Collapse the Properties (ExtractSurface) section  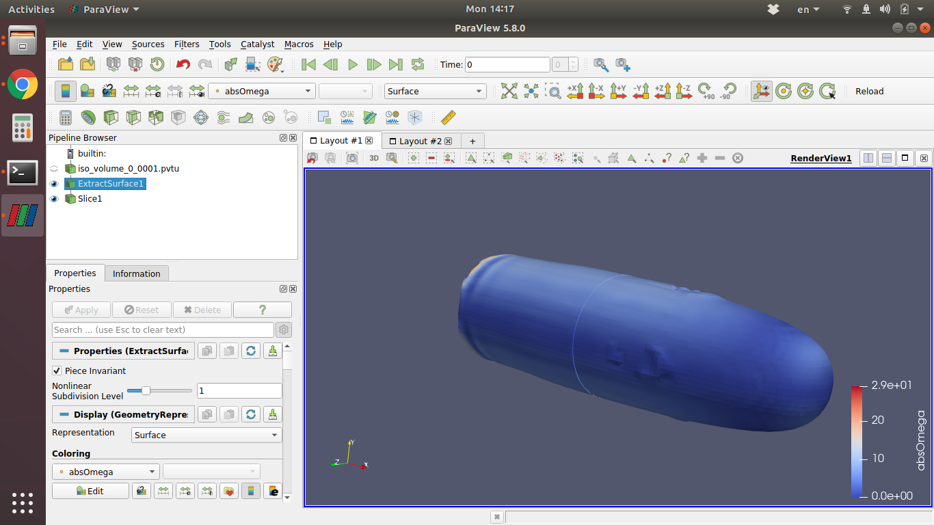[x=64, y=351]
